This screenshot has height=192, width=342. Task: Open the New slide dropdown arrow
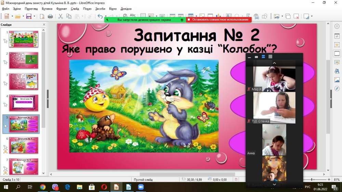click(x=282, y=16)
